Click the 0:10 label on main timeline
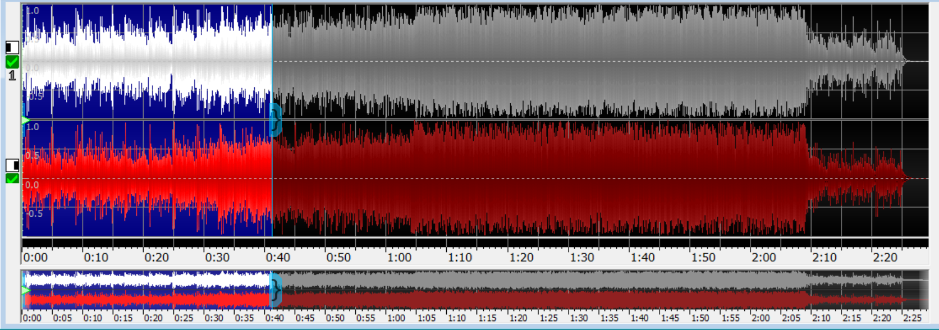Image resolution: width=939 pixels, height=330 pixels. [96, 258]
